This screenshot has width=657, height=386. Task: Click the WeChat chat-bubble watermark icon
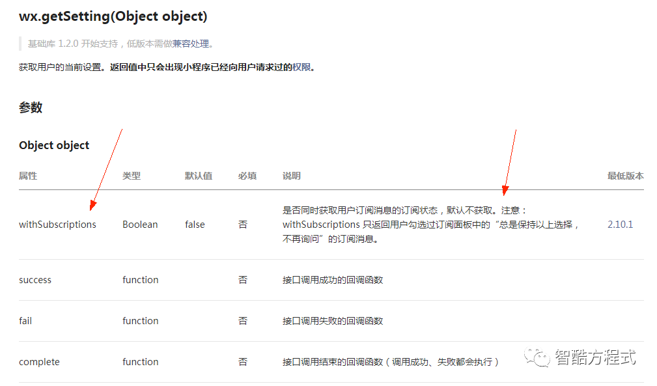[538, 357]
